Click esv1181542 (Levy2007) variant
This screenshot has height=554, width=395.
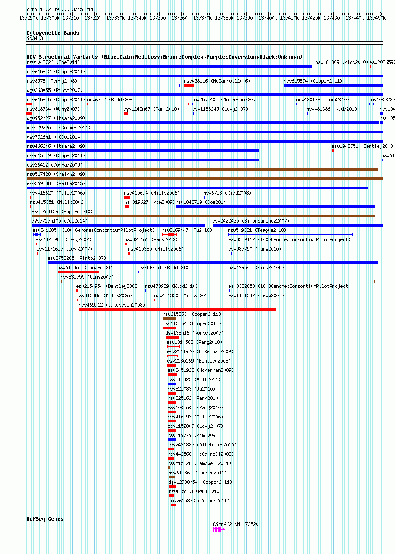point(256,295)
